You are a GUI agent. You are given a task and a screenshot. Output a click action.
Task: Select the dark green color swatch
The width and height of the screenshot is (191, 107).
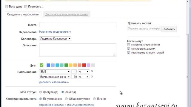[x=66, y=65]
